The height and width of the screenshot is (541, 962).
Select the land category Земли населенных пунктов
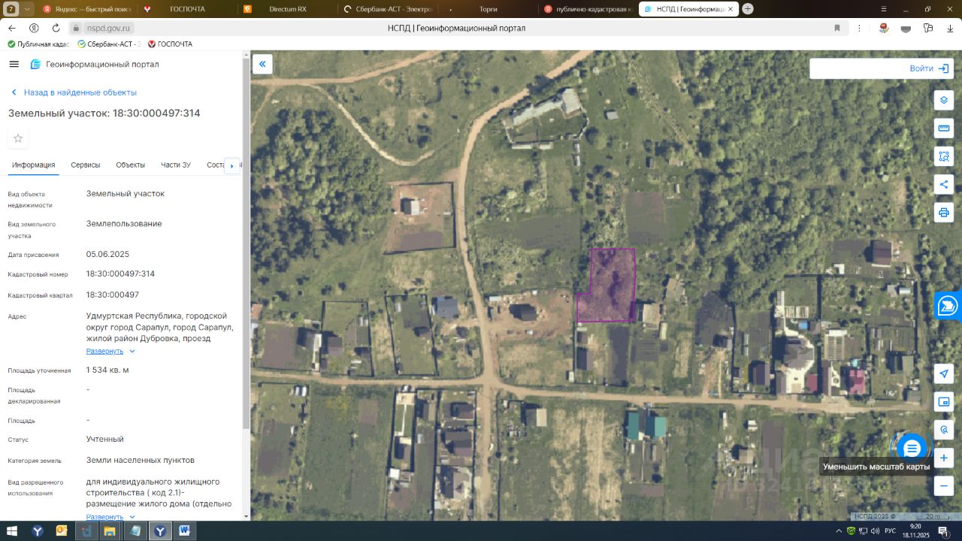[x=141, y=460]
